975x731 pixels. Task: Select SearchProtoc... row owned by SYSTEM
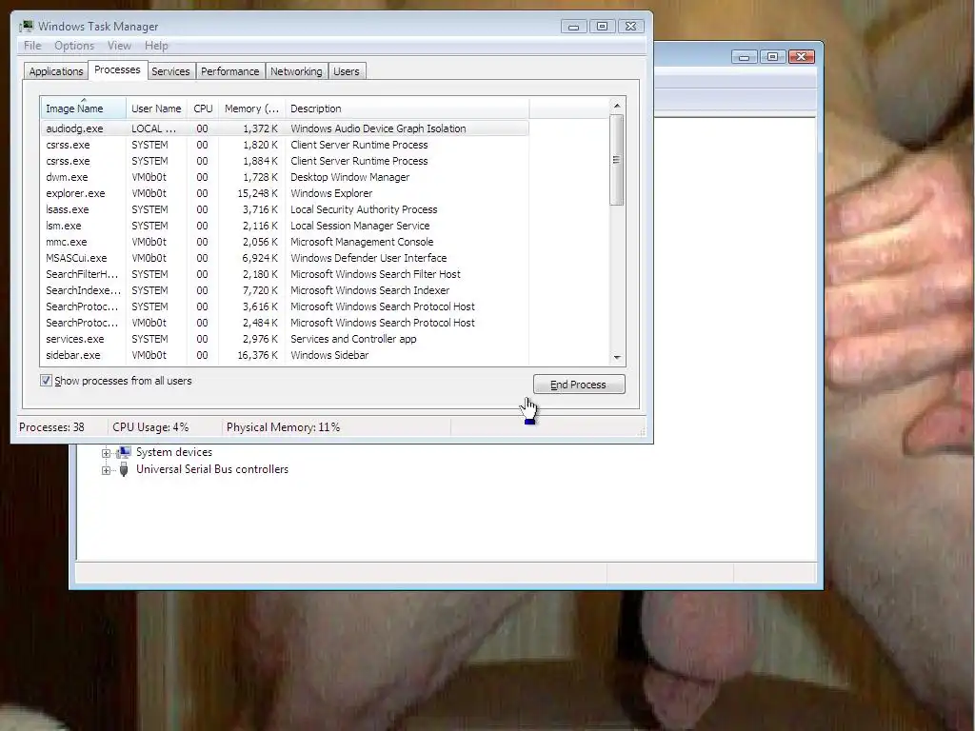coord(285,306)
